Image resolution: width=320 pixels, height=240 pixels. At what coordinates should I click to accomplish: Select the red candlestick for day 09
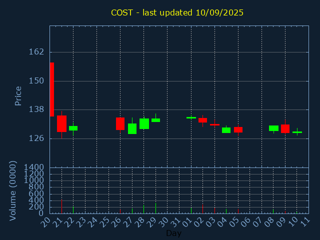tap(285, 129)
